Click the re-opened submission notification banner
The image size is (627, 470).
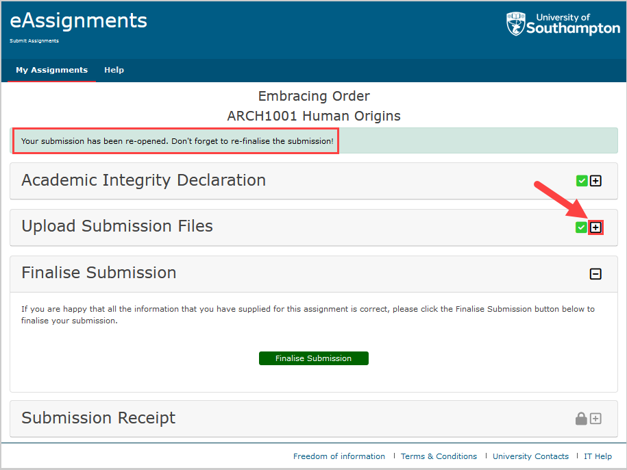tap(175, 140)
